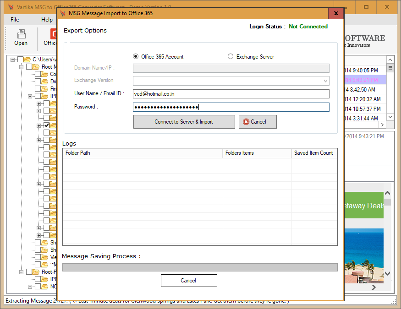Click message list scroll up arrow
The image size is (401, 309).
click(390, 60)
